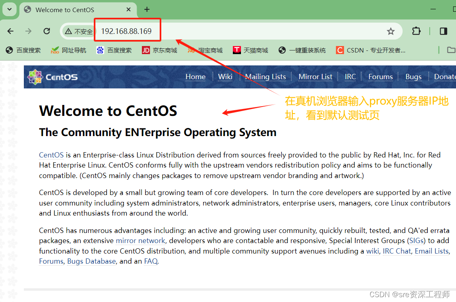Follow the Forums link in paragraph
The height and width of the screenshot is (302, 456).
pyautogui.click(x=51, y=261)
